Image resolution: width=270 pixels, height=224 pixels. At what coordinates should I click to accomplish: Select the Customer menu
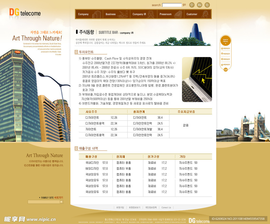click(x=192, y=14)
